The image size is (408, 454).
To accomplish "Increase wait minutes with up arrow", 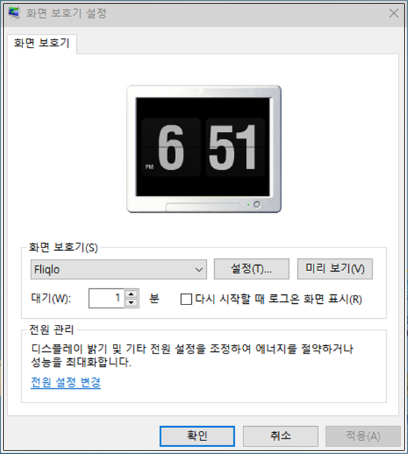I will pos(131,294).
